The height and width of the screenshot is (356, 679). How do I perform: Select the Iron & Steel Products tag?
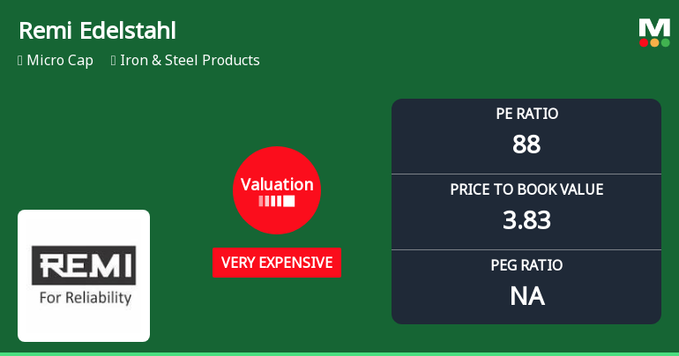(x=191, y=61)
